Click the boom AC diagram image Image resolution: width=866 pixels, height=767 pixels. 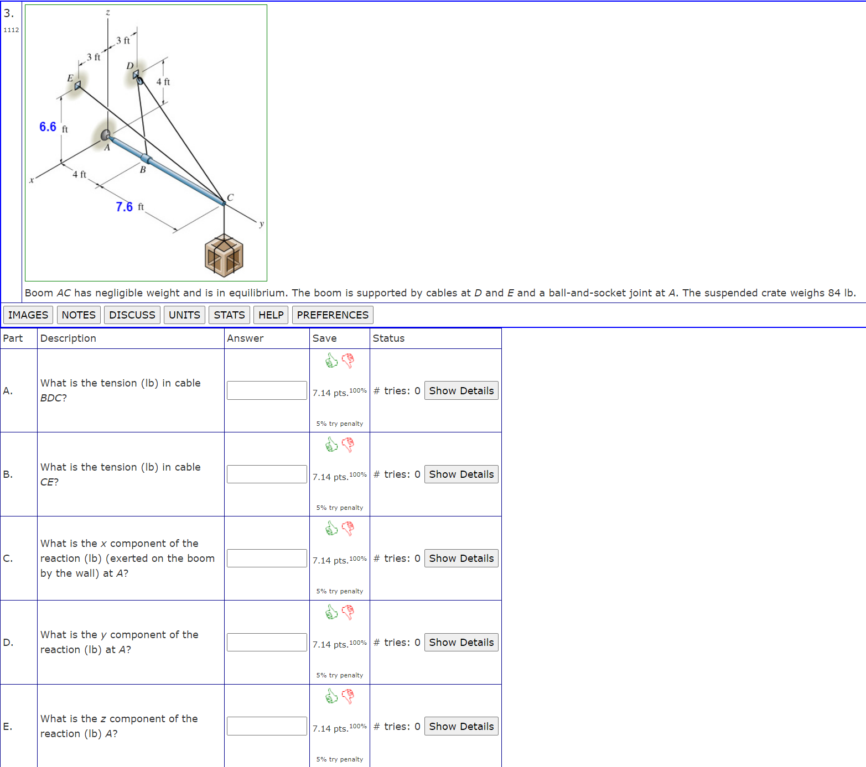146,143
